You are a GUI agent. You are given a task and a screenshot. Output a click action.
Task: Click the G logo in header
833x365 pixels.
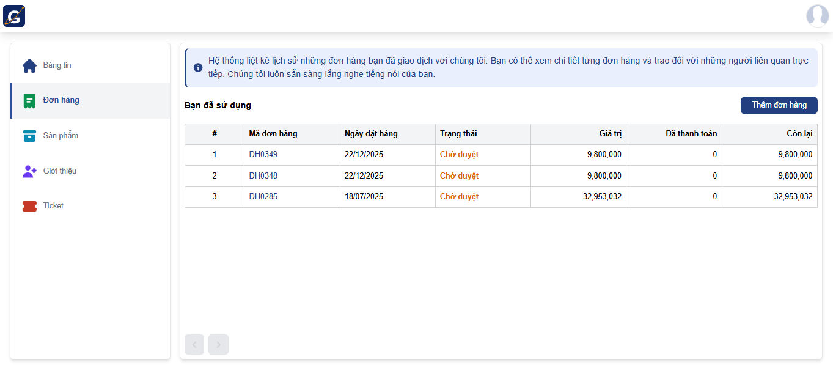click(x=14, y=16)
